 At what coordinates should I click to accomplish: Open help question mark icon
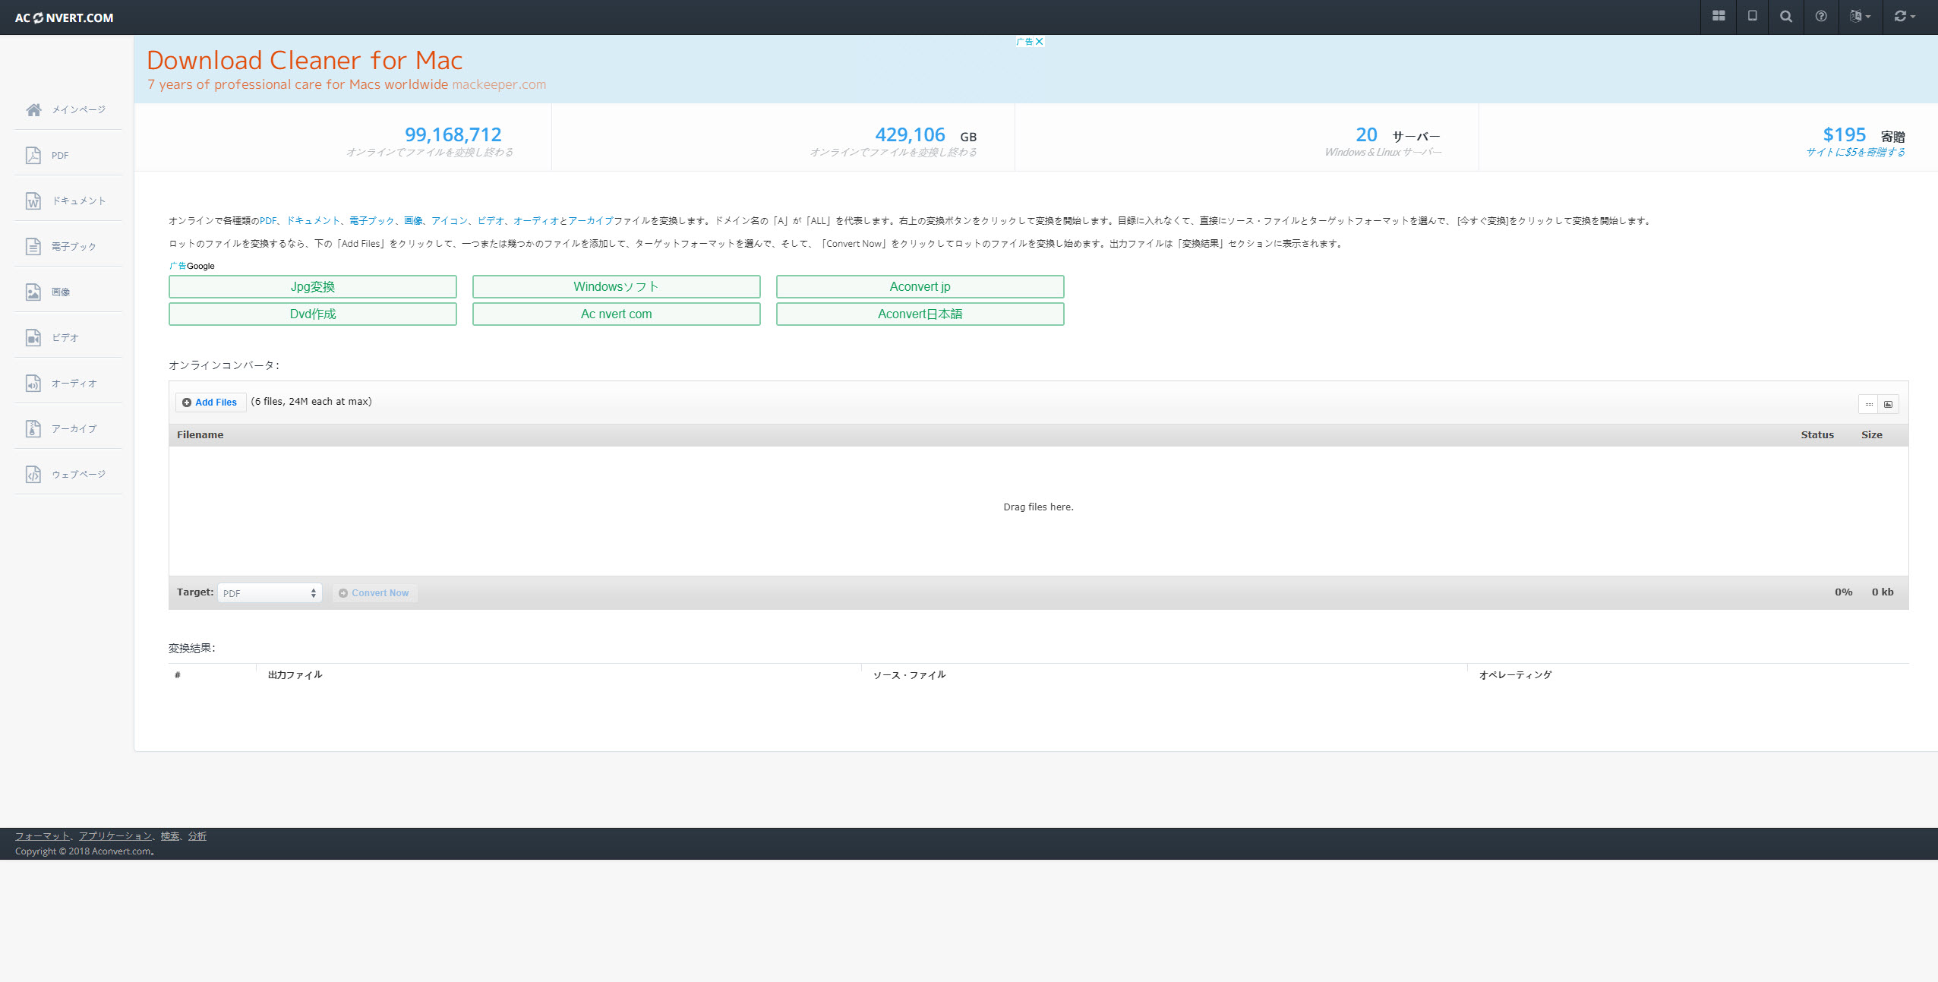1821,16
